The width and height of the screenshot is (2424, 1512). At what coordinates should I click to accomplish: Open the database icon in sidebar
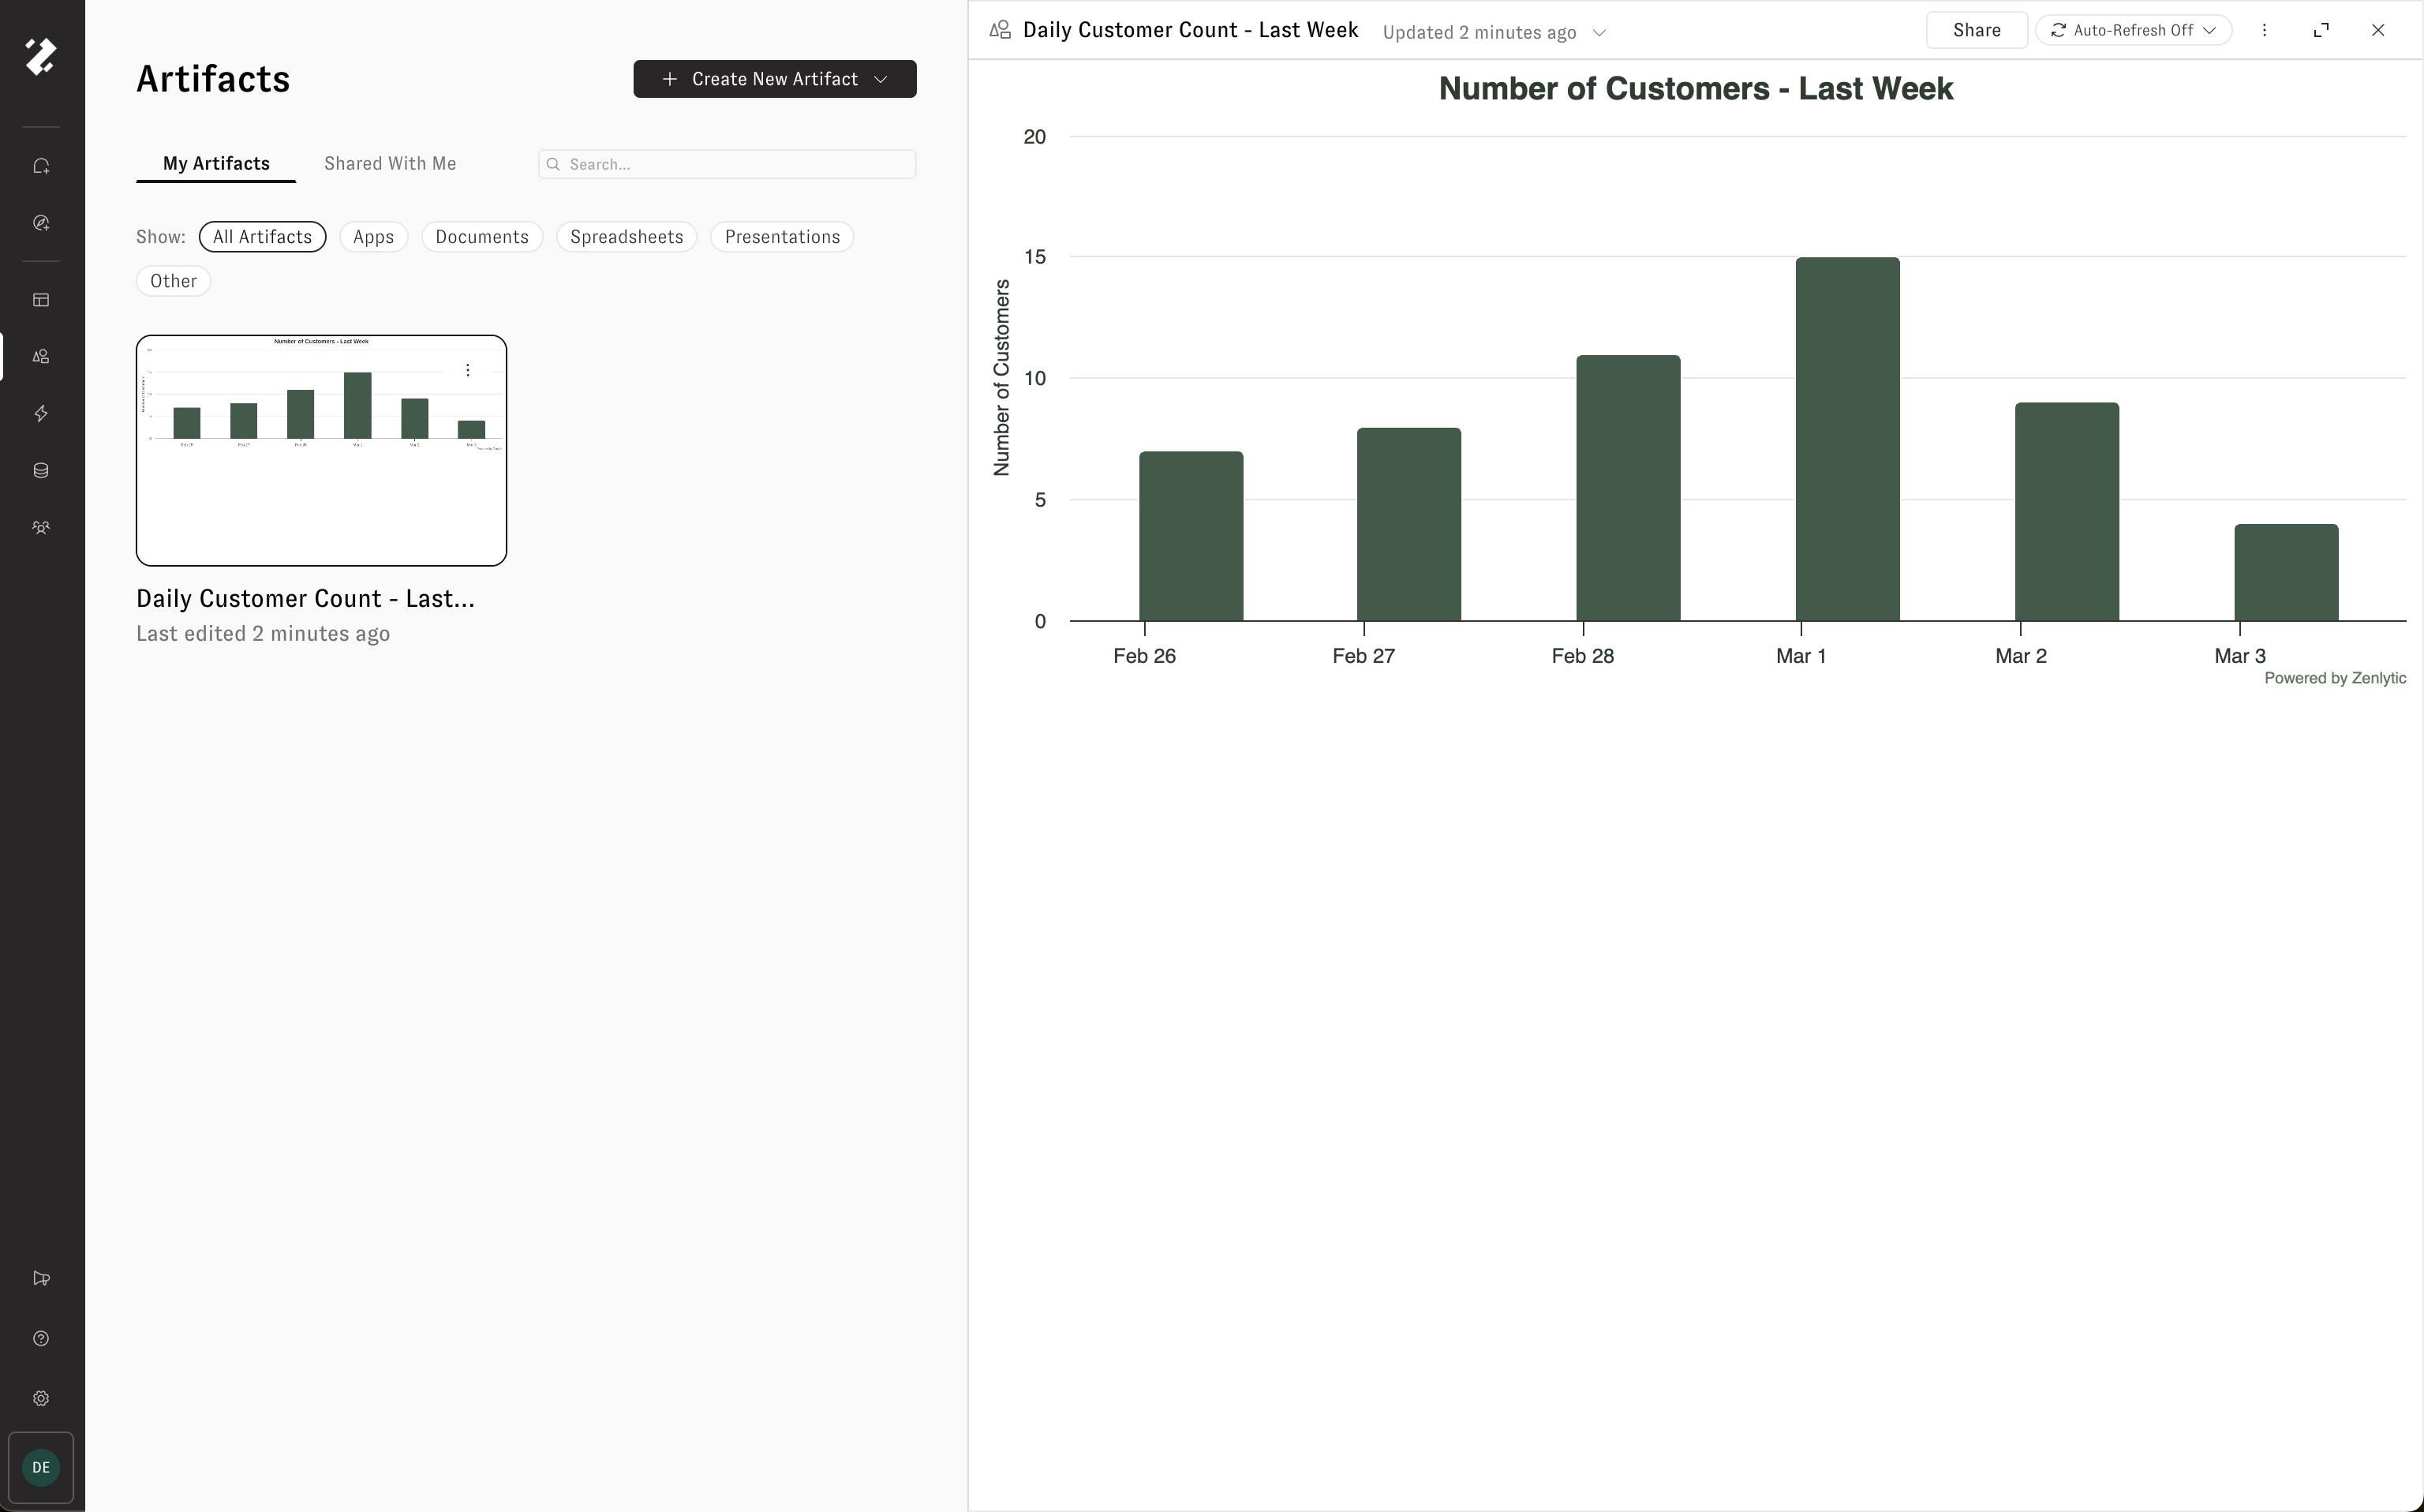tap(41, 471)
